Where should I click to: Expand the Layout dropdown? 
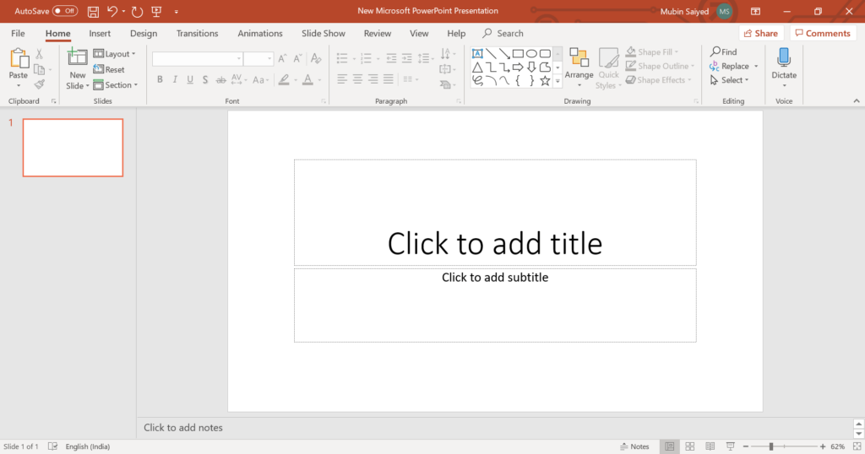pyautogui.click(x=117, y=54)
